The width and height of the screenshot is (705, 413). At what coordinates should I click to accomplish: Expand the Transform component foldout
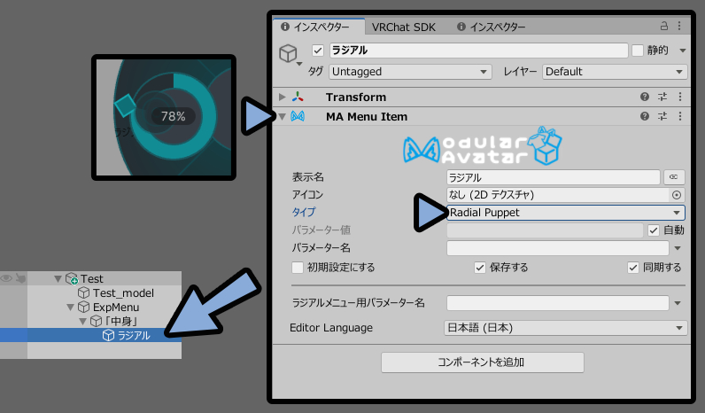pos(282,97)
